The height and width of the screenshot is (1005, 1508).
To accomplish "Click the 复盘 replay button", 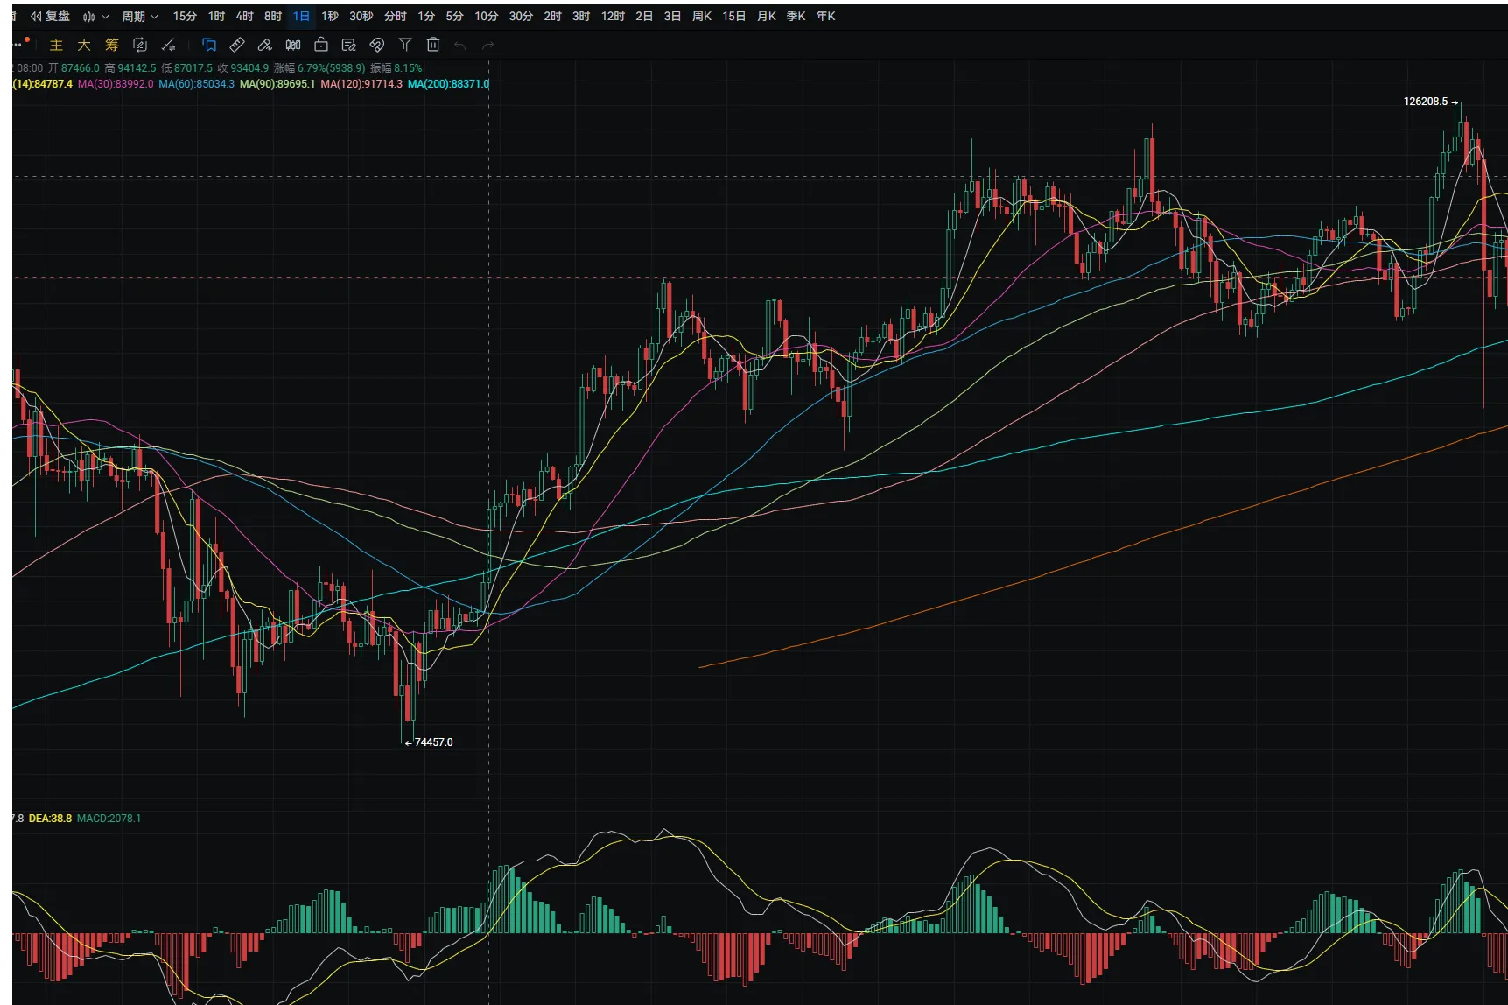I will (51, 16).
